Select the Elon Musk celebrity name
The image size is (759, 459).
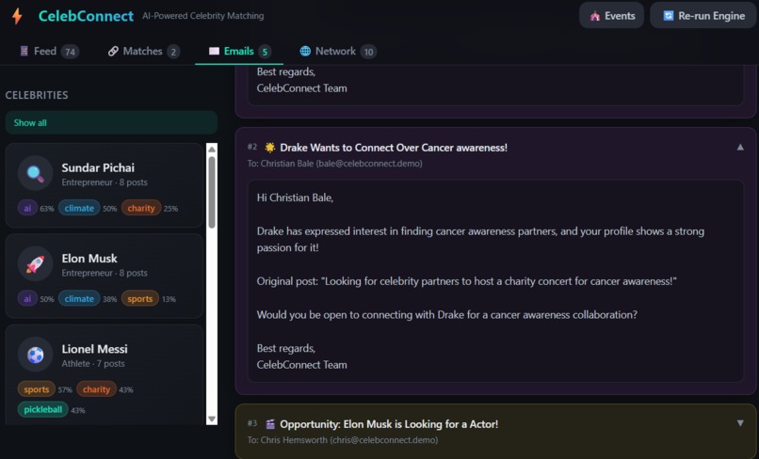tap(89, 259)
